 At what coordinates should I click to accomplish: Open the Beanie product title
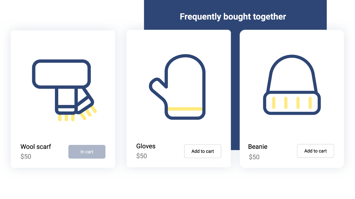click(x=258, y=146)
